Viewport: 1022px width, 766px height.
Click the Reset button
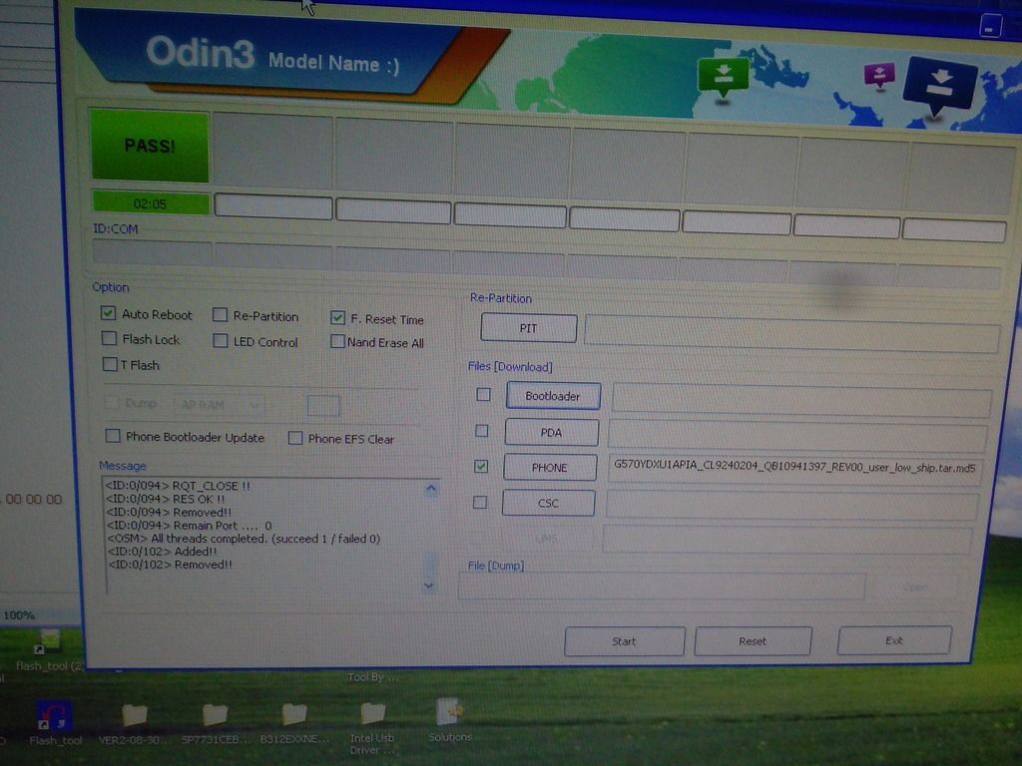753,641
